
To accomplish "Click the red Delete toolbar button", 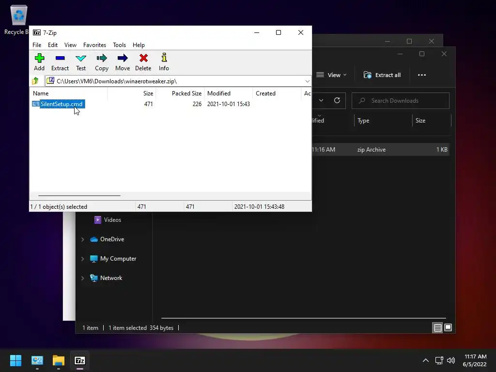I will click(143, 62).
